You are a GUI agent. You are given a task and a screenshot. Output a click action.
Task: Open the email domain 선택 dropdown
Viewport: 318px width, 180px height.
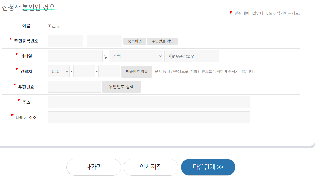coord(136,56)
